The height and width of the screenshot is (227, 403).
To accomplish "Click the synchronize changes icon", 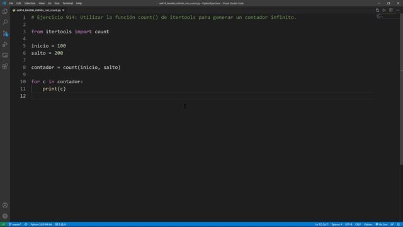I will [x=26, y=224].
